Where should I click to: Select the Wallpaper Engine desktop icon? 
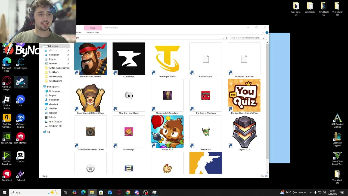(20, 121)
